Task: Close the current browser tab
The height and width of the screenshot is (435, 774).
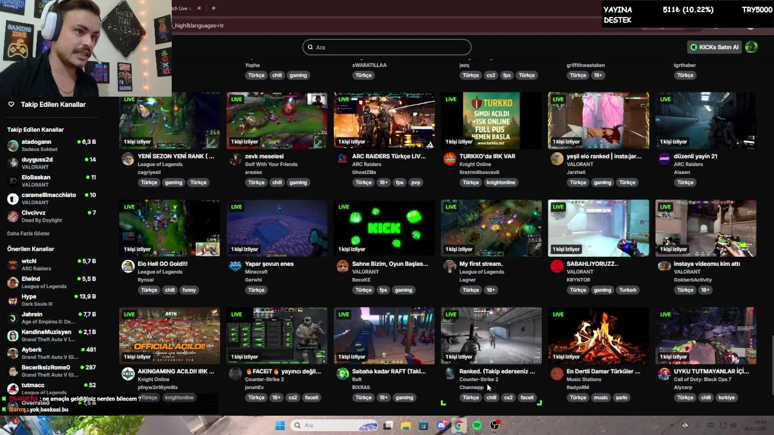Action: 199,8
